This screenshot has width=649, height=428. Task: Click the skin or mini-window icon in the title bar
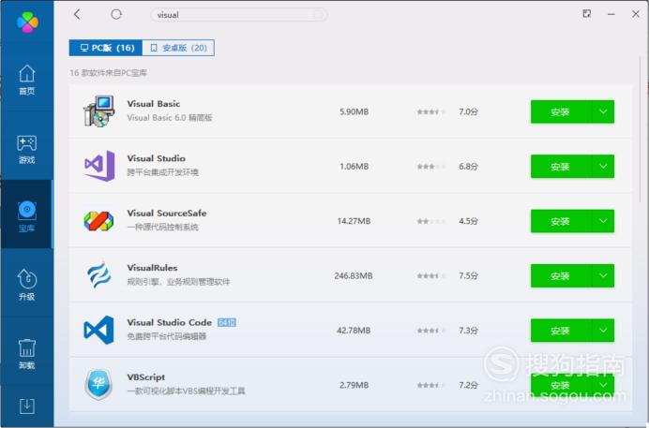click(x=587, y=14)
